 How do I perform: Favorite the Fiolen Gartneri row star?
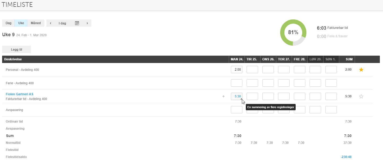tap(361, 96)
